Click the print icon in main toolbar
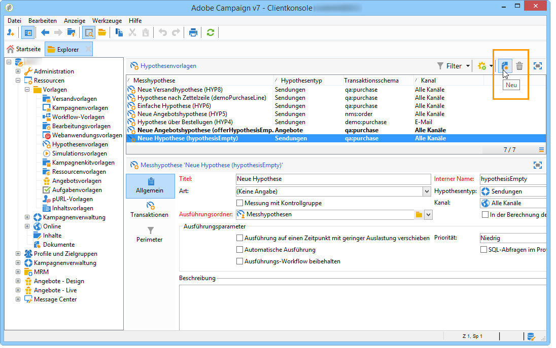556x348 pixels. (193, 32)
